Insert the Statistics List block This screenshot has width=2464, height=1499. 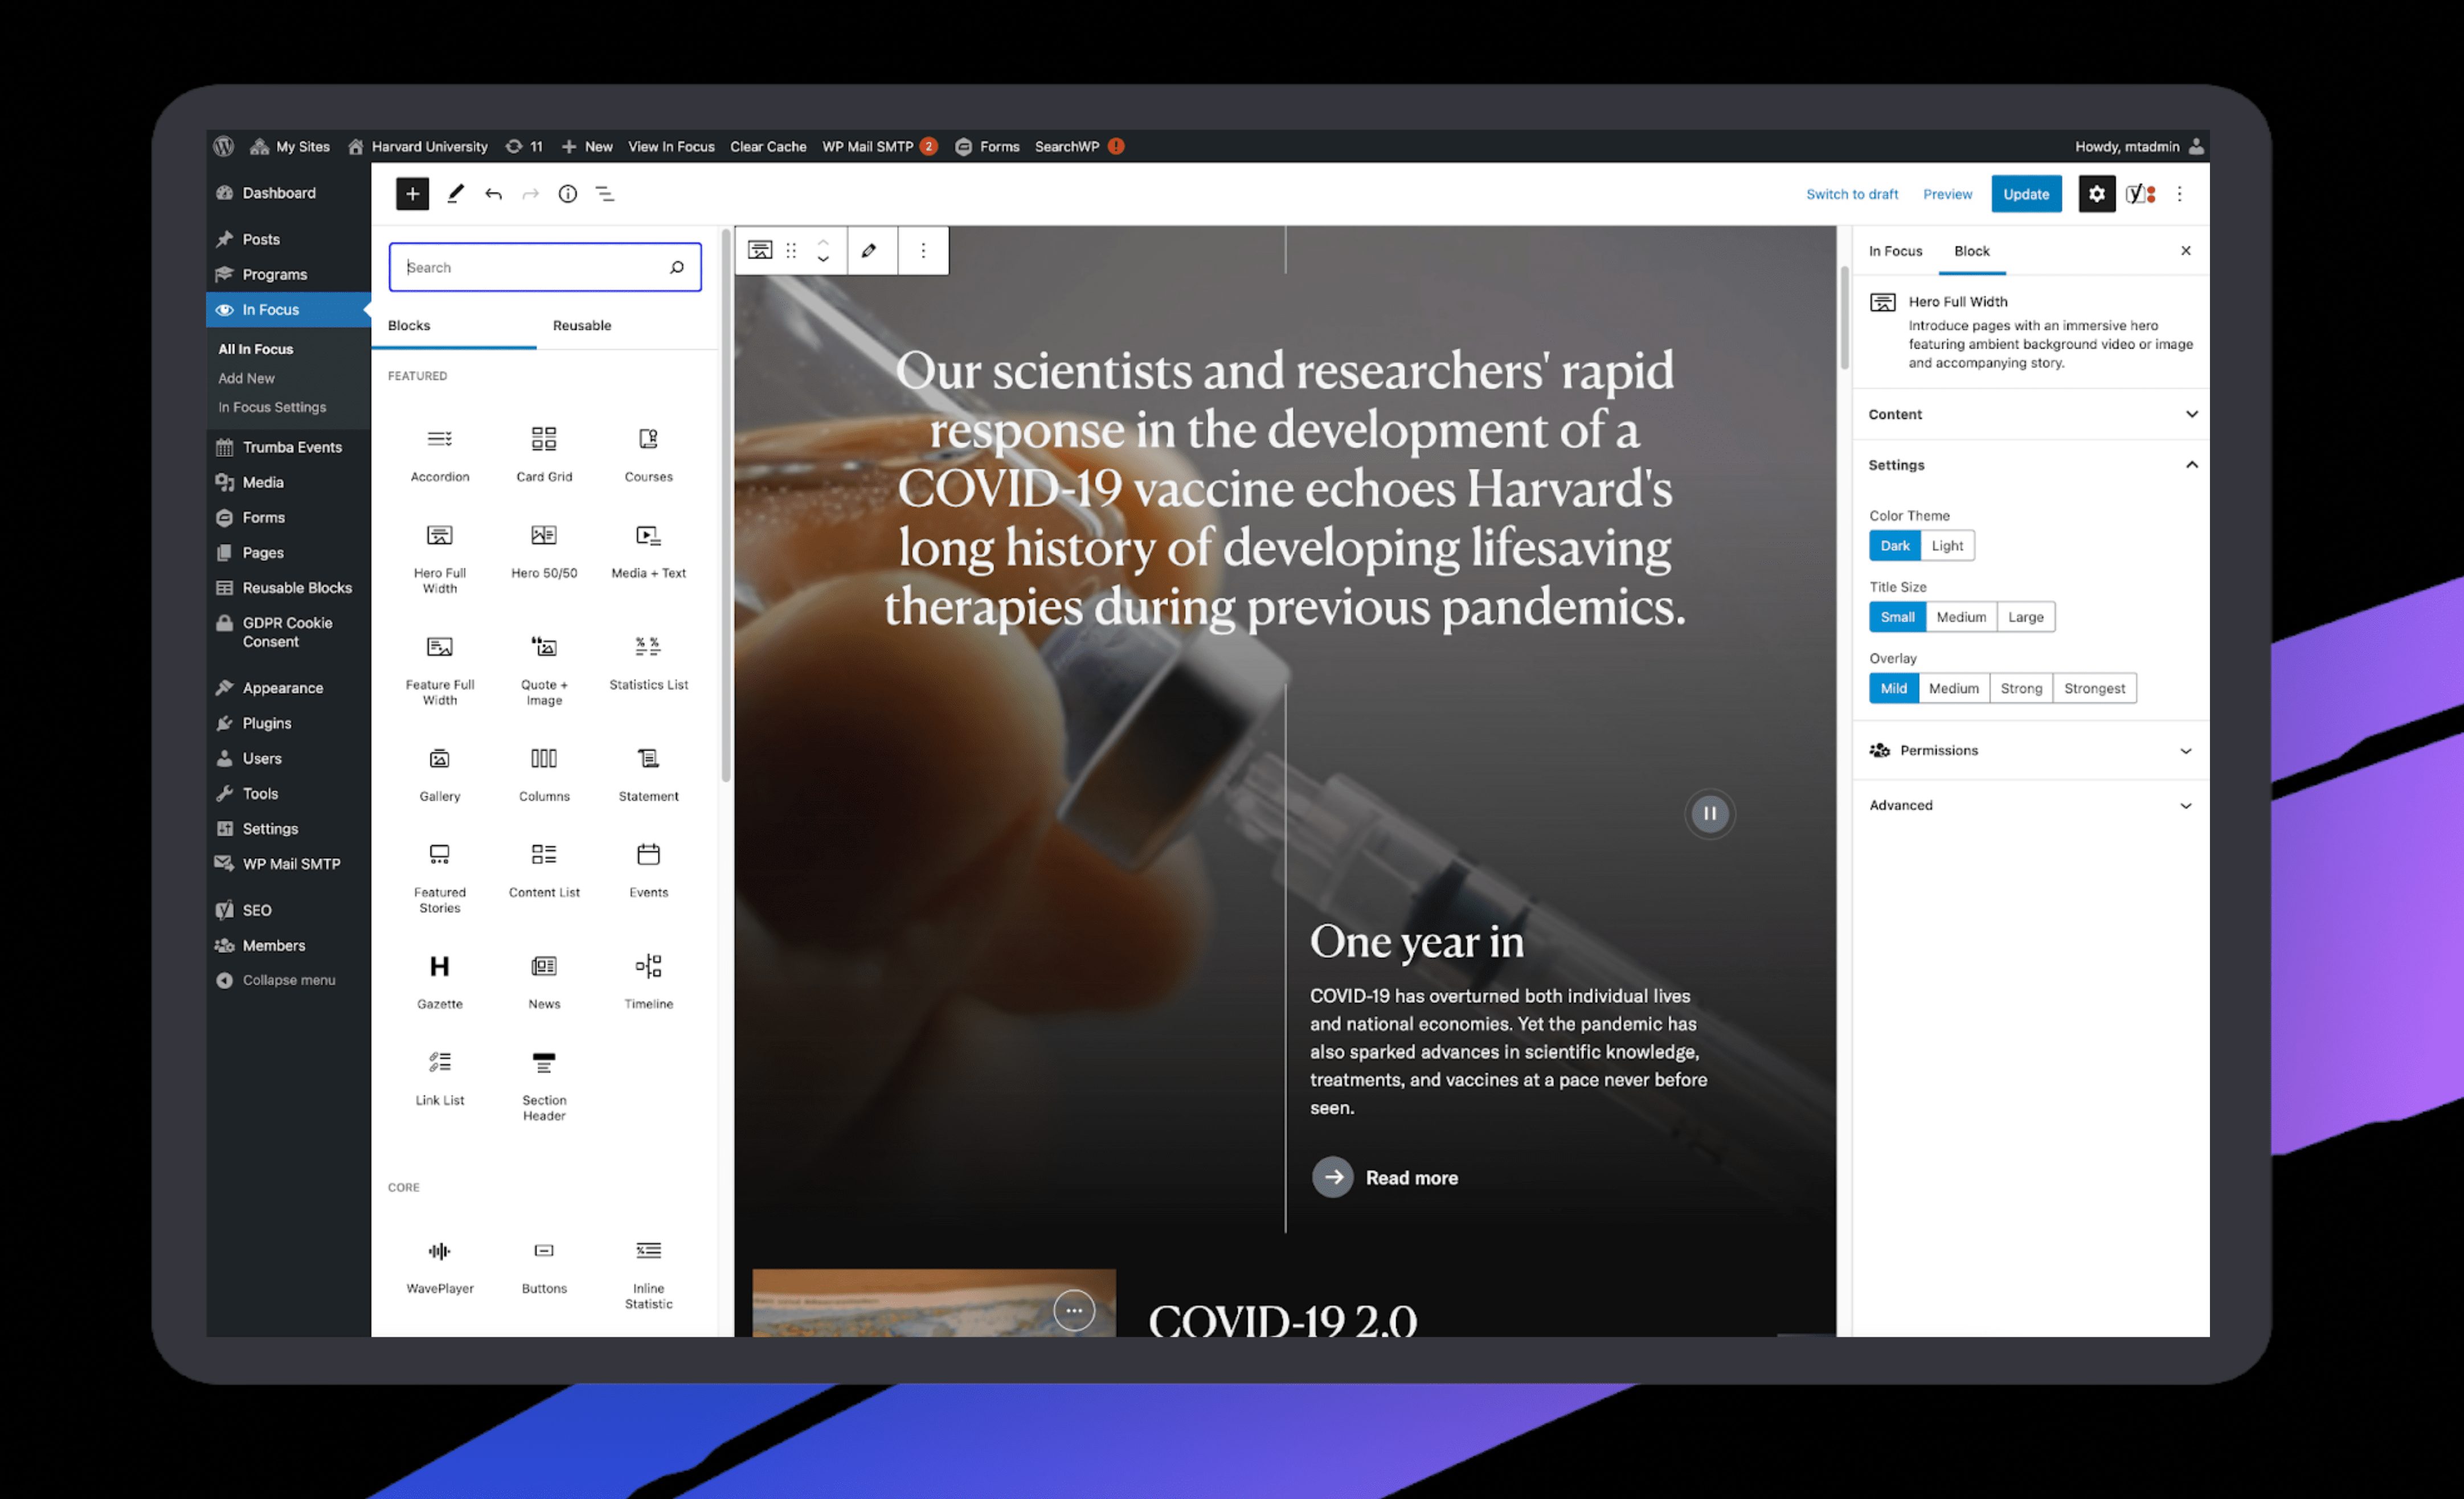(648, 663)
